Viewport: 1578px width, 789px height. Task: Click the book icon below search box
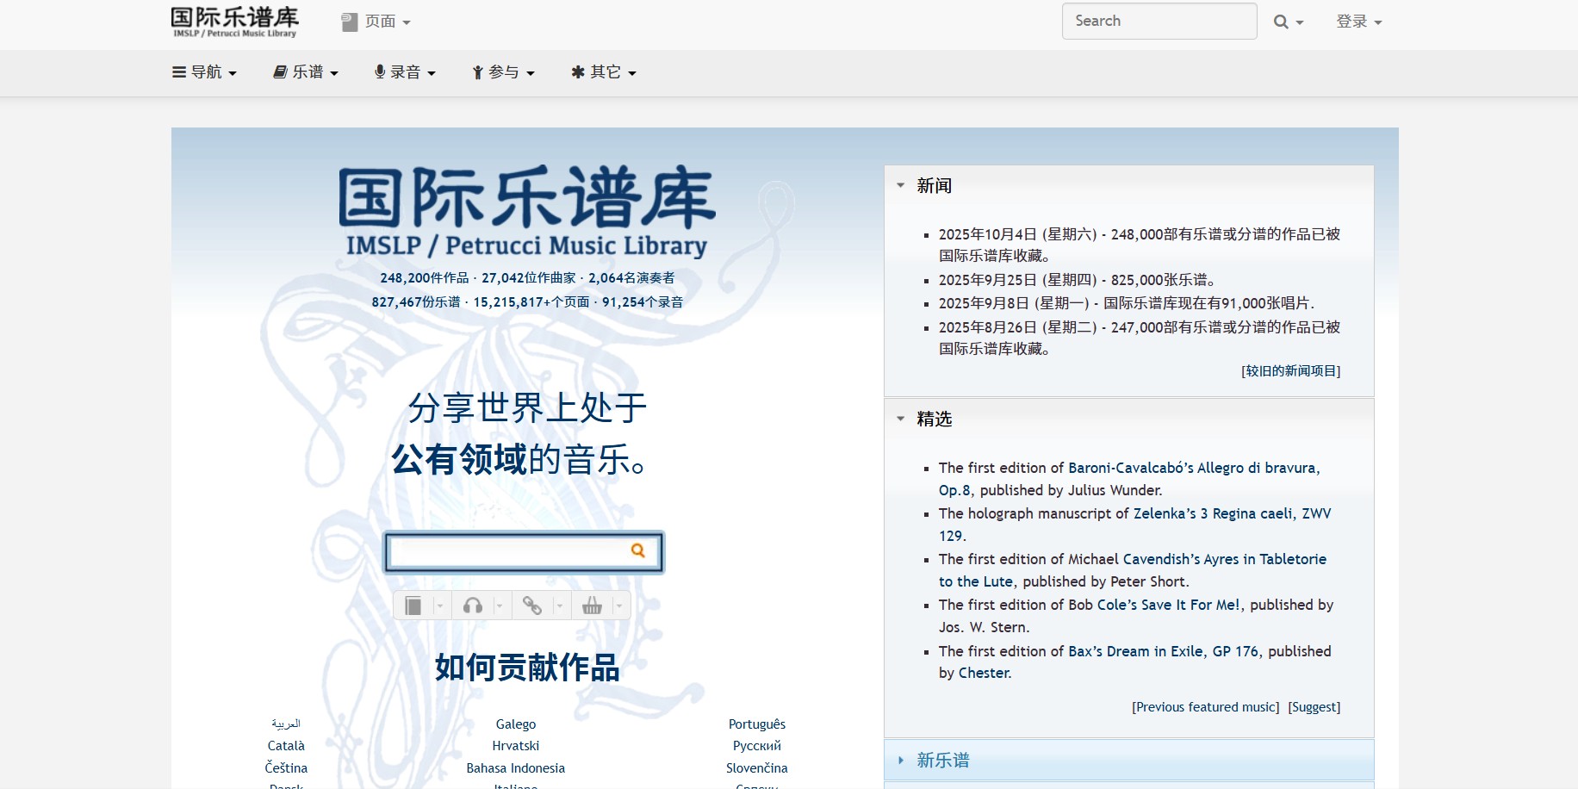(x=413, y=606)
